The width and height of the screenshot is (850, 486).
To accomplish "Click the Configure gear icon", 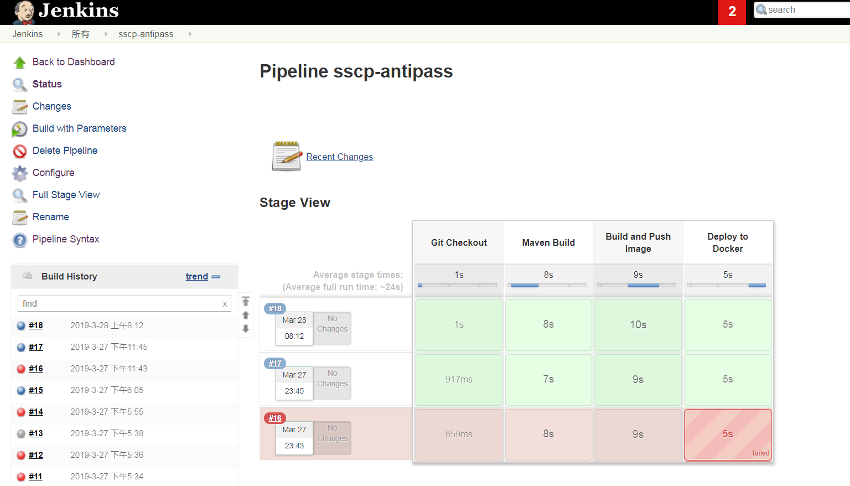I will click(x=20, y=173).
